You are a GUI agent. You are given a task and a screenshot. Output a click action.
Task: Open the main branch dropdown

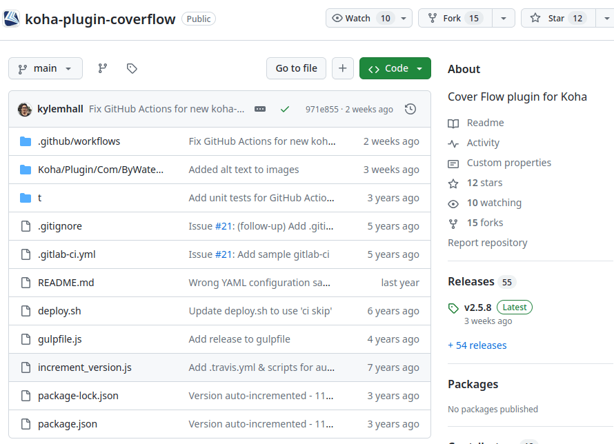(46, 68)
